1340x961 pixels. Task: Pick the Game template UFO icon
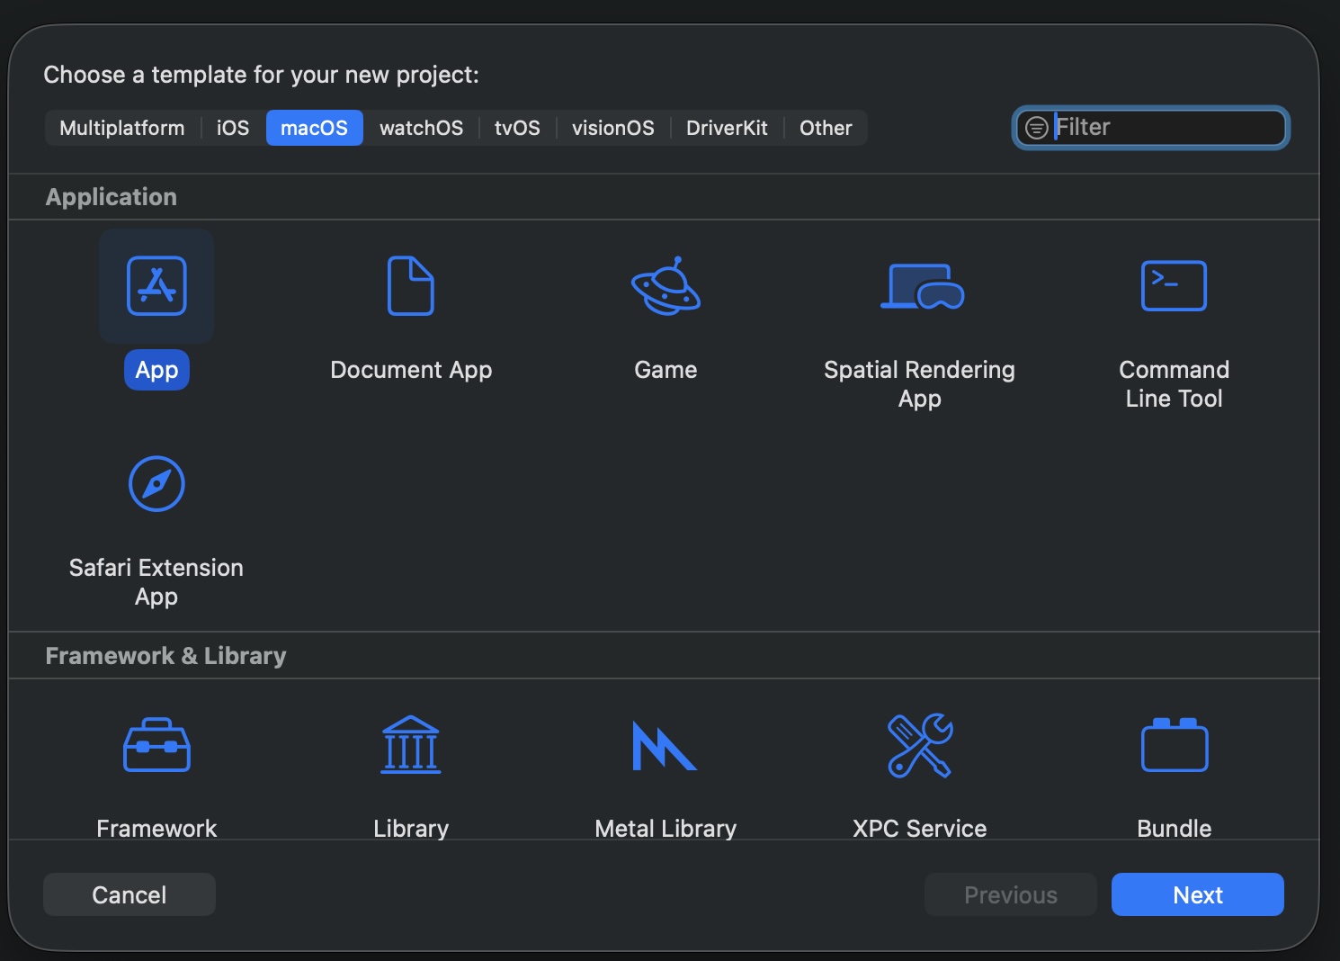(666, 286)
